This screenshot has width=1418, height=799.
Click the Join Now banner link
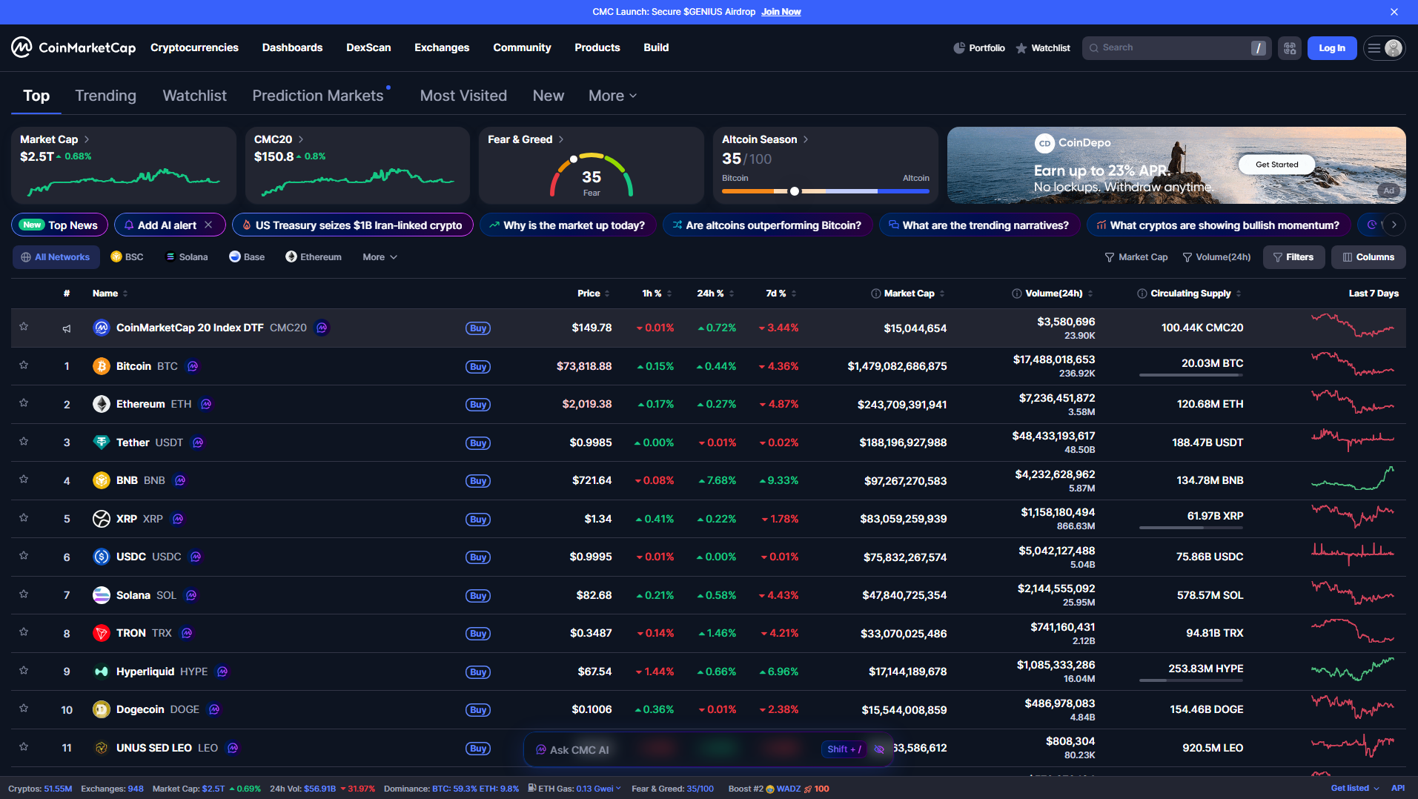(781, 12)
